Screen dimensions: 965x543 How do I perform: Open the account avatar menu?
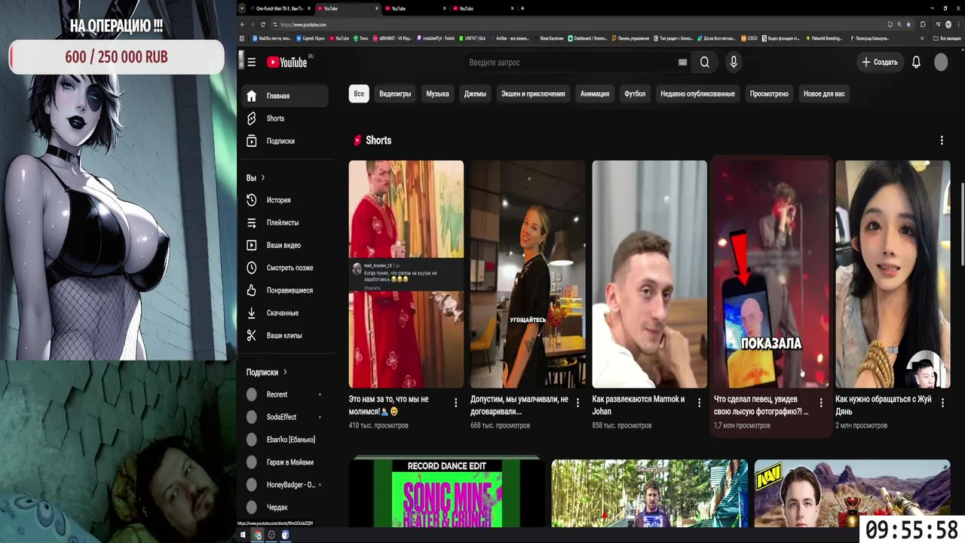941,63
